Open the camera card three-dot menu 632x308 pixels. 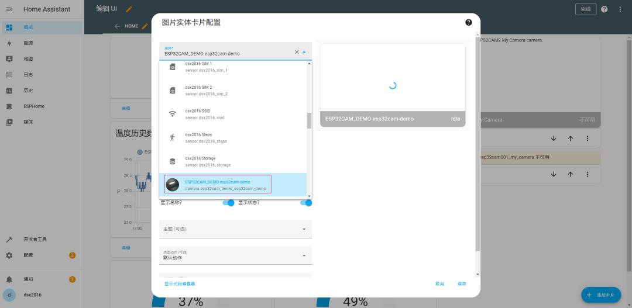(x=588, y=139)
